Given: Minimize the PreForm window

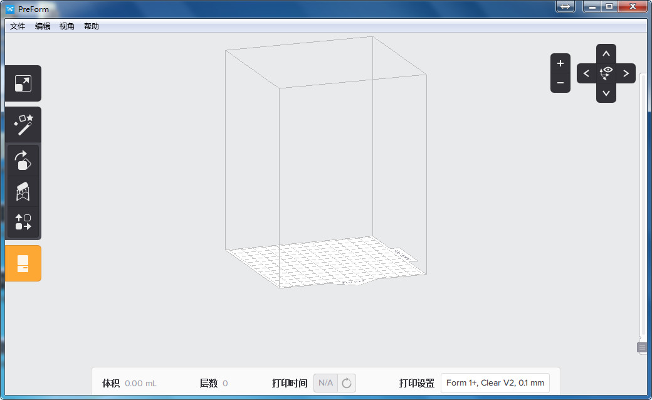Looking at the screenshot, I should 592,6.
